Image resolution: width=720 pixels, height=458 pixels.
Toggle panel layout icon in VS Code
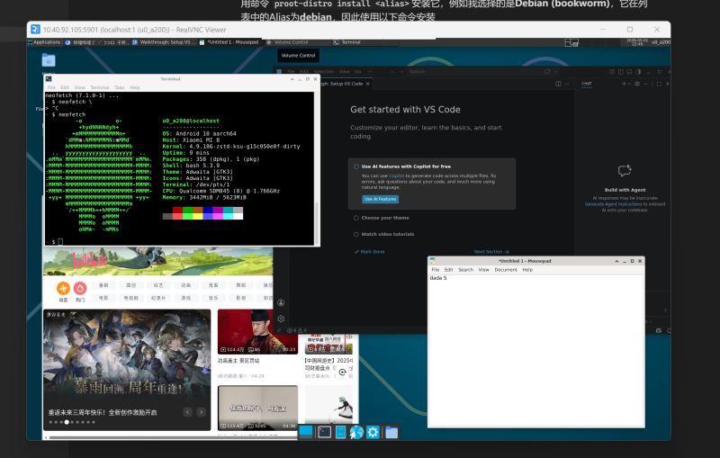tap(629, 72)
